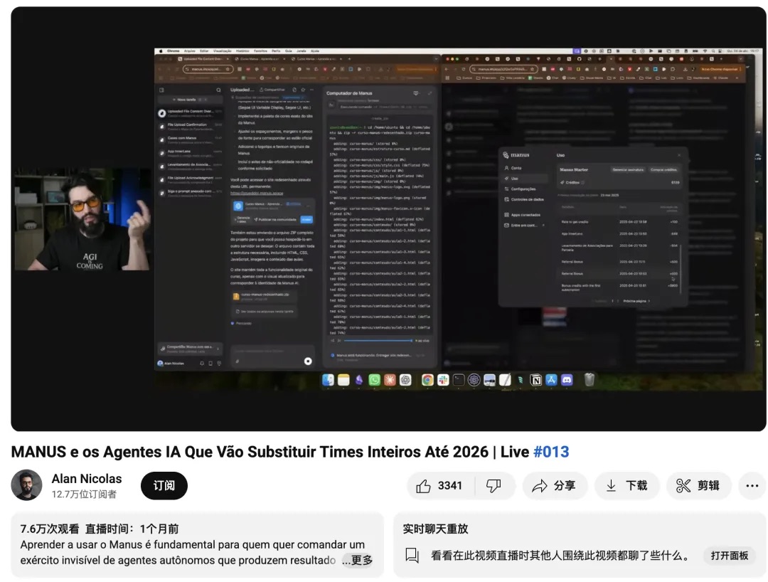Click the '7.6万次观看' view count

pyautogui.click(x=50, y=529)
